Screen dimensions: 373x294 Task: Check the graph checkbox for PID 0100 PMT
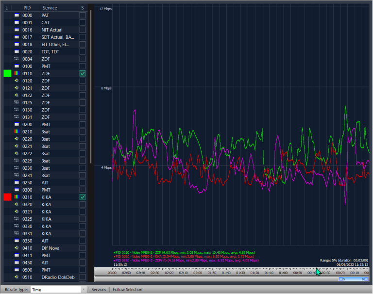83,66
